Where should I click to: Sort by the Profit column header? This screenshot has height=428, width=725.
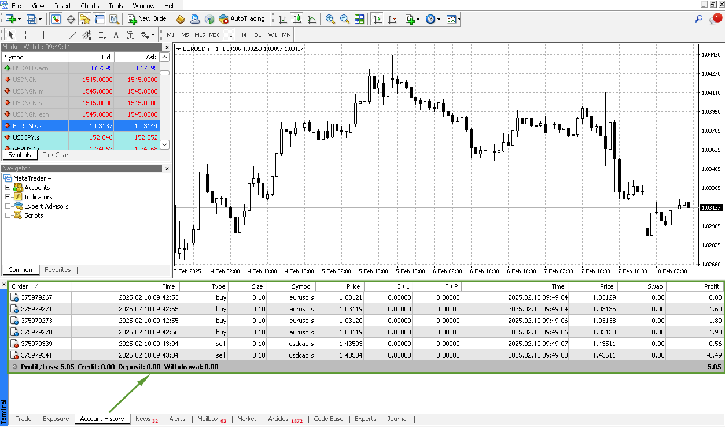pos(694,286)
